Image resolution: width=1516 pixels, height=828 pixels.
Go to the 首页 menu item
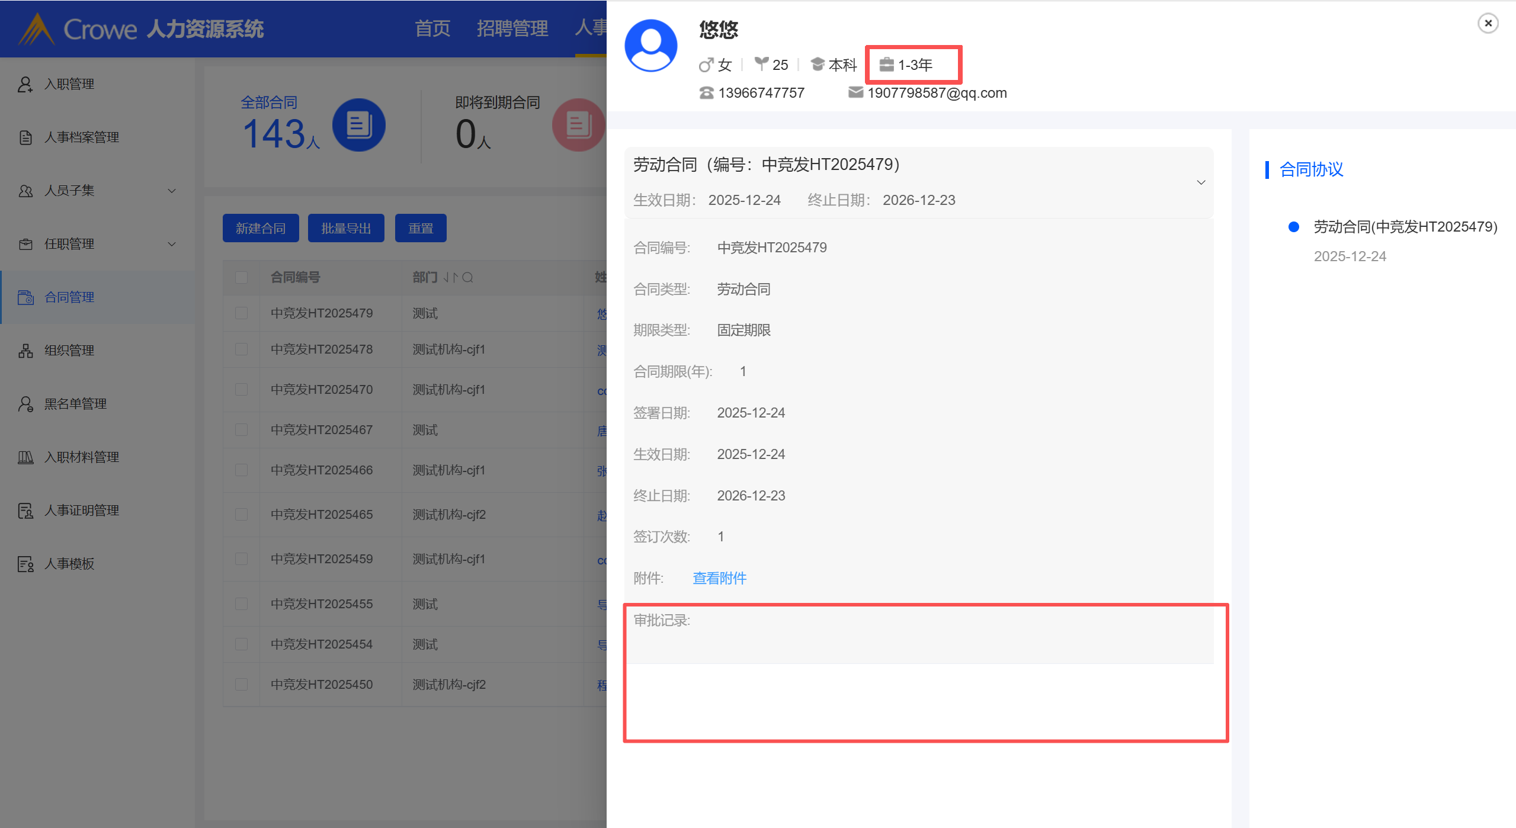coord(432,28)
